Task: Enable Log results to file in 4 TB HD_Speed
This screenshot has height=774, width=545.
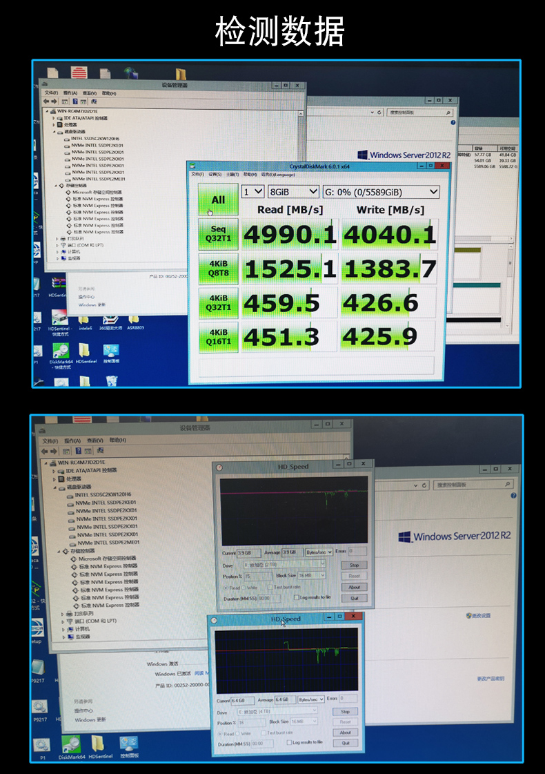Action: click(x=305, y=742)
